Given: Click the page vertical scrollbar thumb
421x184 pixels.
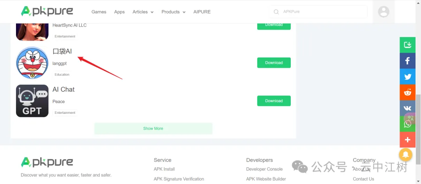Looking at the screenshot, I should pyautogui.click(x=418, y=129).
